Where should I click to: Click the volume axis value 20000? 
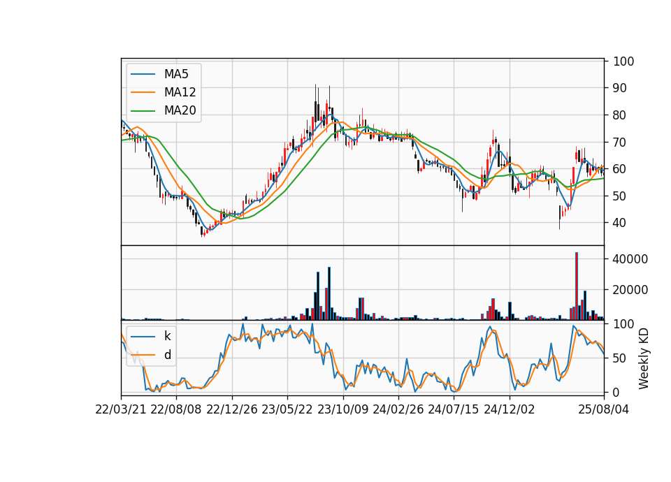(x=630, y=289)
